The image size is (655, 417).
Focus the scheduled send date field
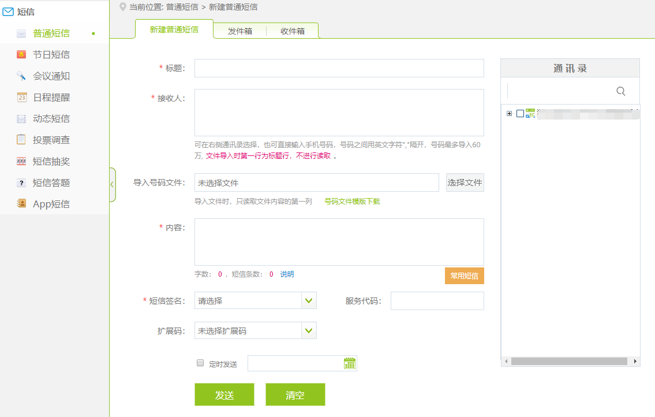point(302,363)
